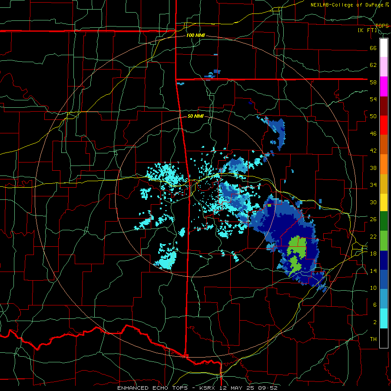Click the "6" legend number
Screen dimensions: 391x391
[x=374, y=305]
